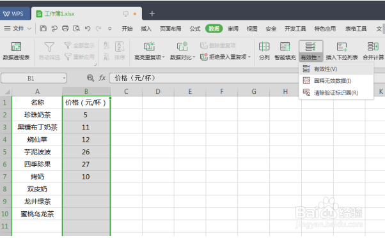Select 清除验证标识圈(R) menu entry
This screenshot has height=238, width=385.
tap(336, 93)
